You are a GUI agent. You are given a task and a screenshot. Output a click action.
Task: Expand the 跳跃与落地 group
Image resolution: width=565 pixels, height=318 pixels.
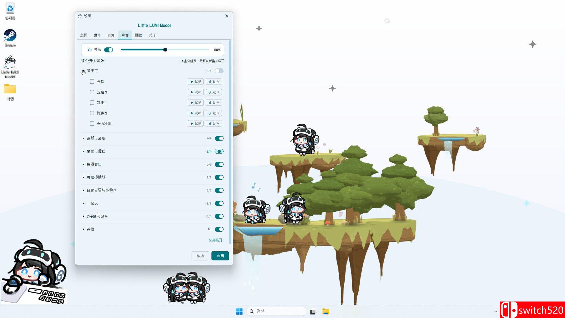84,138
